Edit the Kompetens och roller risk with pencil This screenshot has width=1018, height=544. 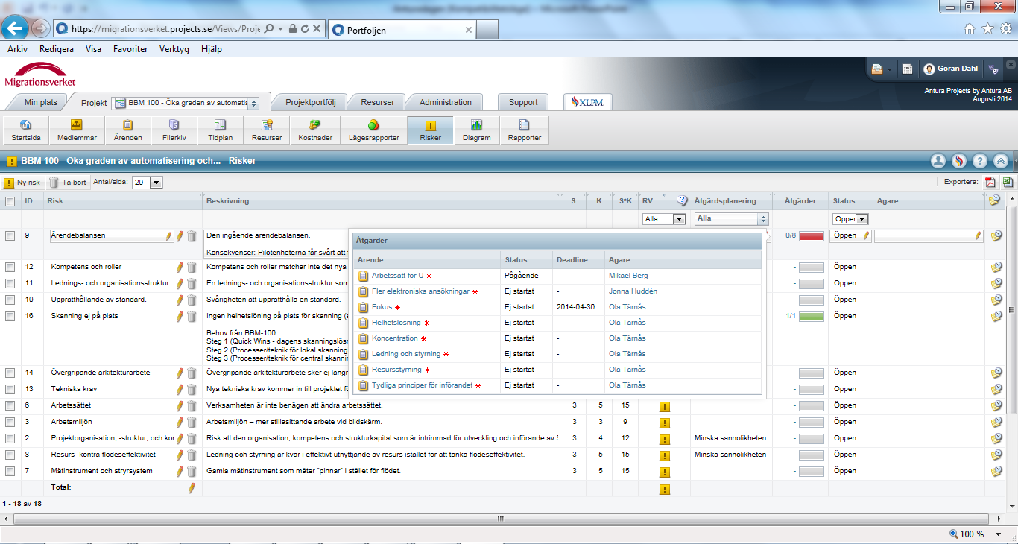[179, 267]
